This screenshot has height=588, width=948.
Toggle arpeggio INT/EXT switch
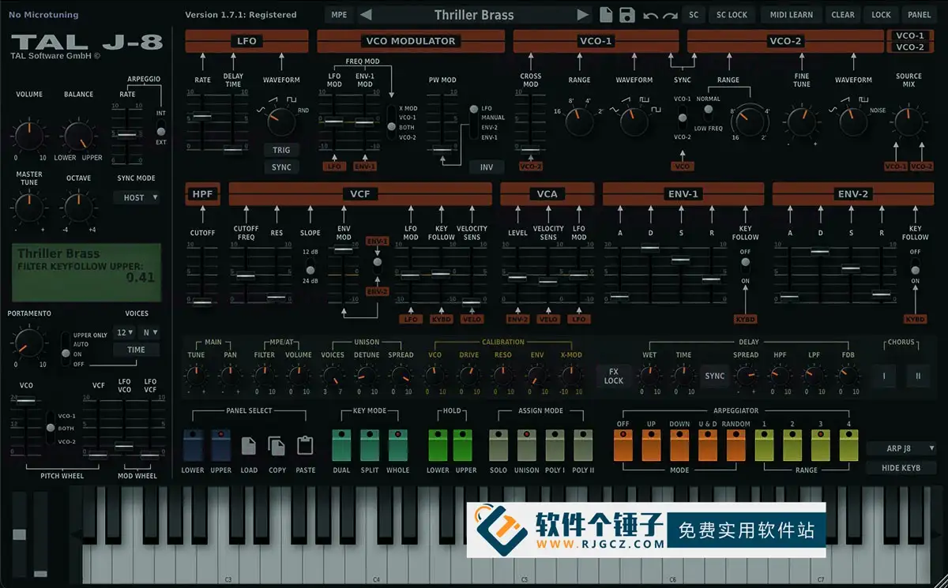[x=161, y=132]
